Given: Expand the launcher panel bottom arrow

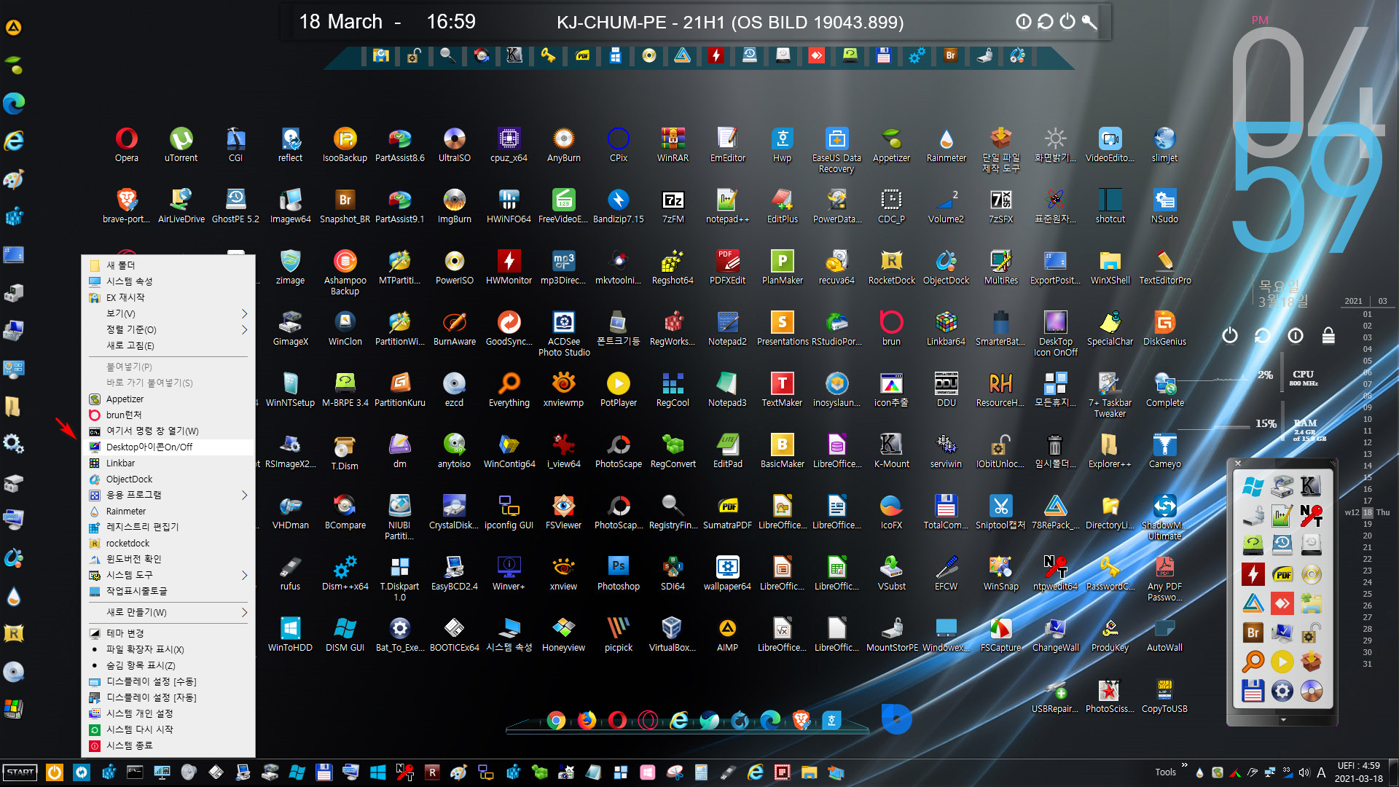Looking at the screenshot, I should tap(1283, 720).
